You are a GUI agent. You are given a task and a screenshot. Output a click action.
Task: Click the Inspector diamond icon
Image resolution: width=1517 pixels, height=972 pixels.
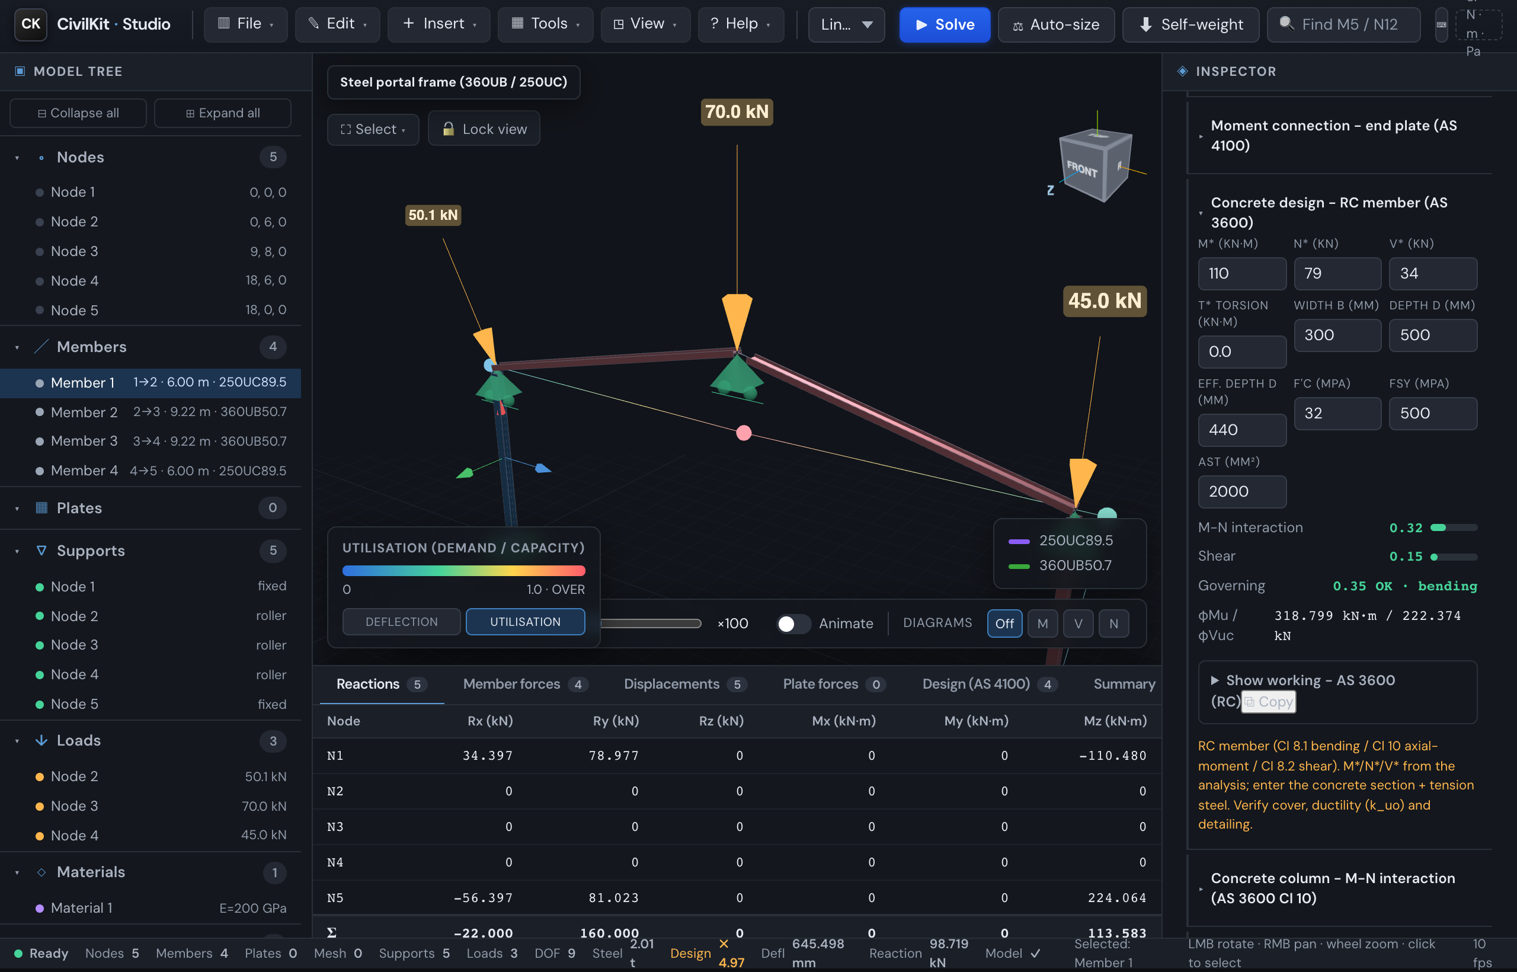click(x=1183, y=71)
